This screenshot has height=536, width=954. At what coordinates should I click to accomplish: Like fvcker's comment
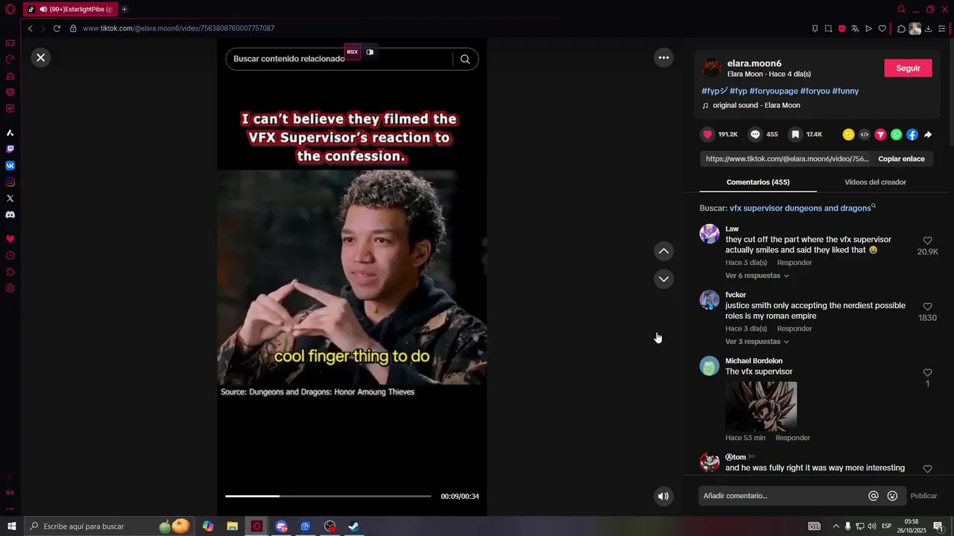point(928,307)
